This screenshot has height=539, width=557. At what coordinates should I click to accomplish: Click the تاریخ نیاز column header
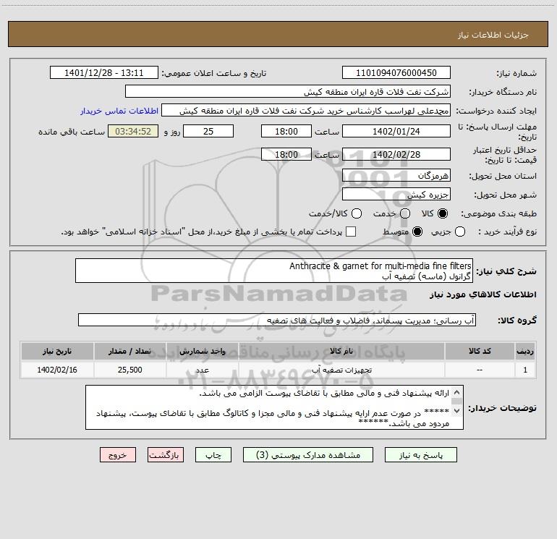coord(57,352)
